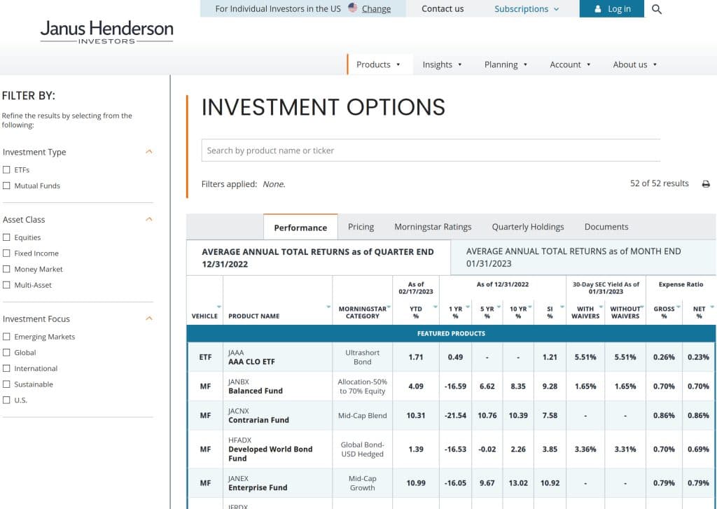
Task: Click the print results icon
Action: tap(706, 184)
